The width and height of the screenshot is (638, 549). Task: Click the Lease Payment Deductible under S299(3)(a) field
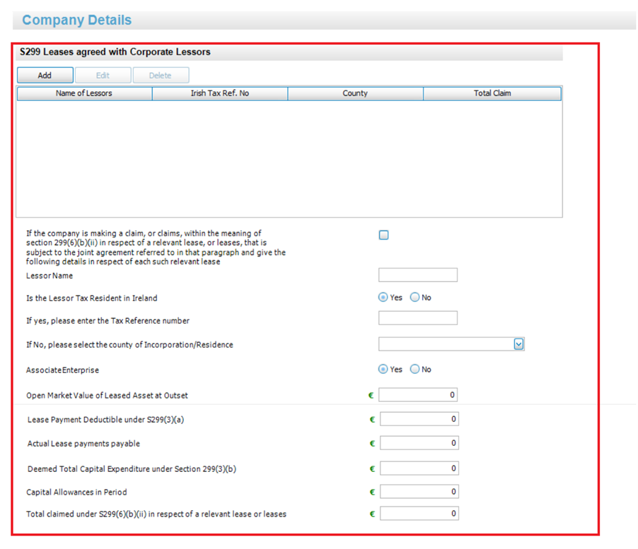click(419, 419)
